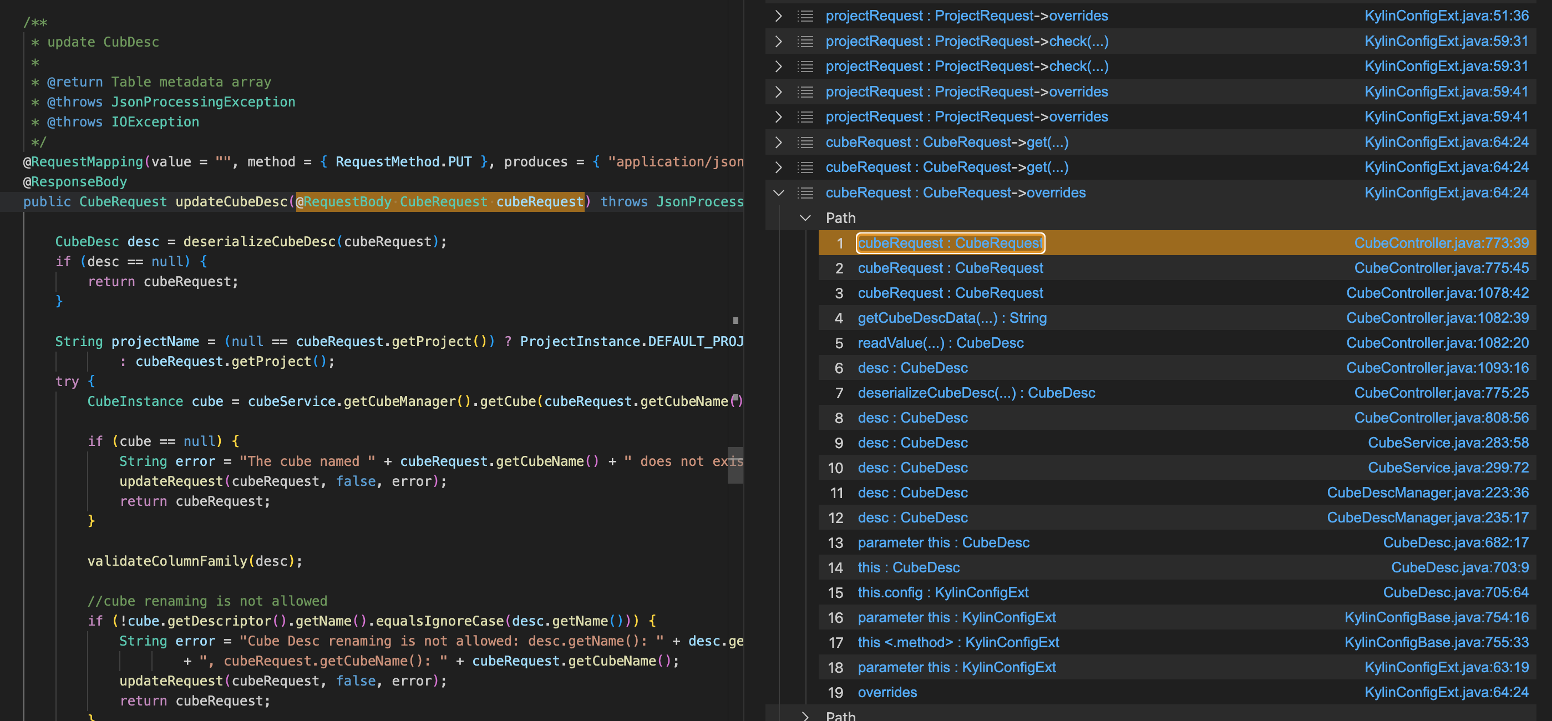Select path step 8 desc : CubeDesc
The image size is (1552, 721).
(913, 418)
